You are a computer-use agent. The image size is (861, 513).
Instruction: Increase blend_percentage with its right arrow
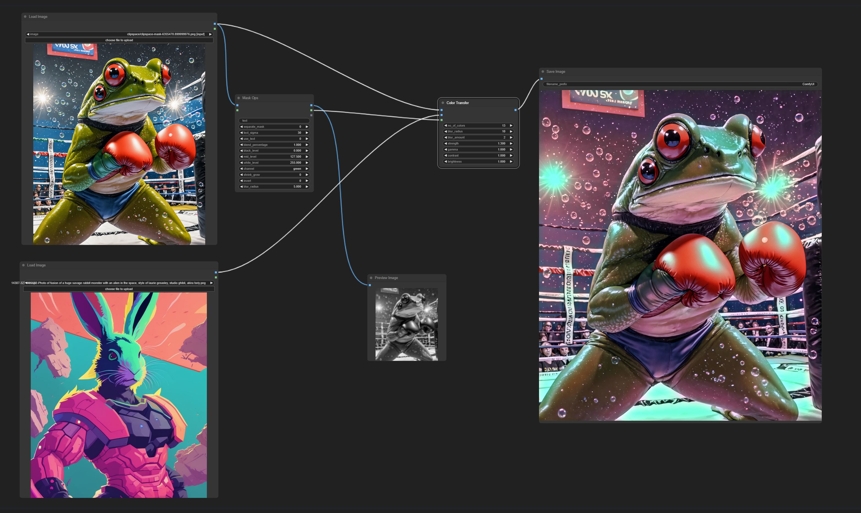click(307, 145)
